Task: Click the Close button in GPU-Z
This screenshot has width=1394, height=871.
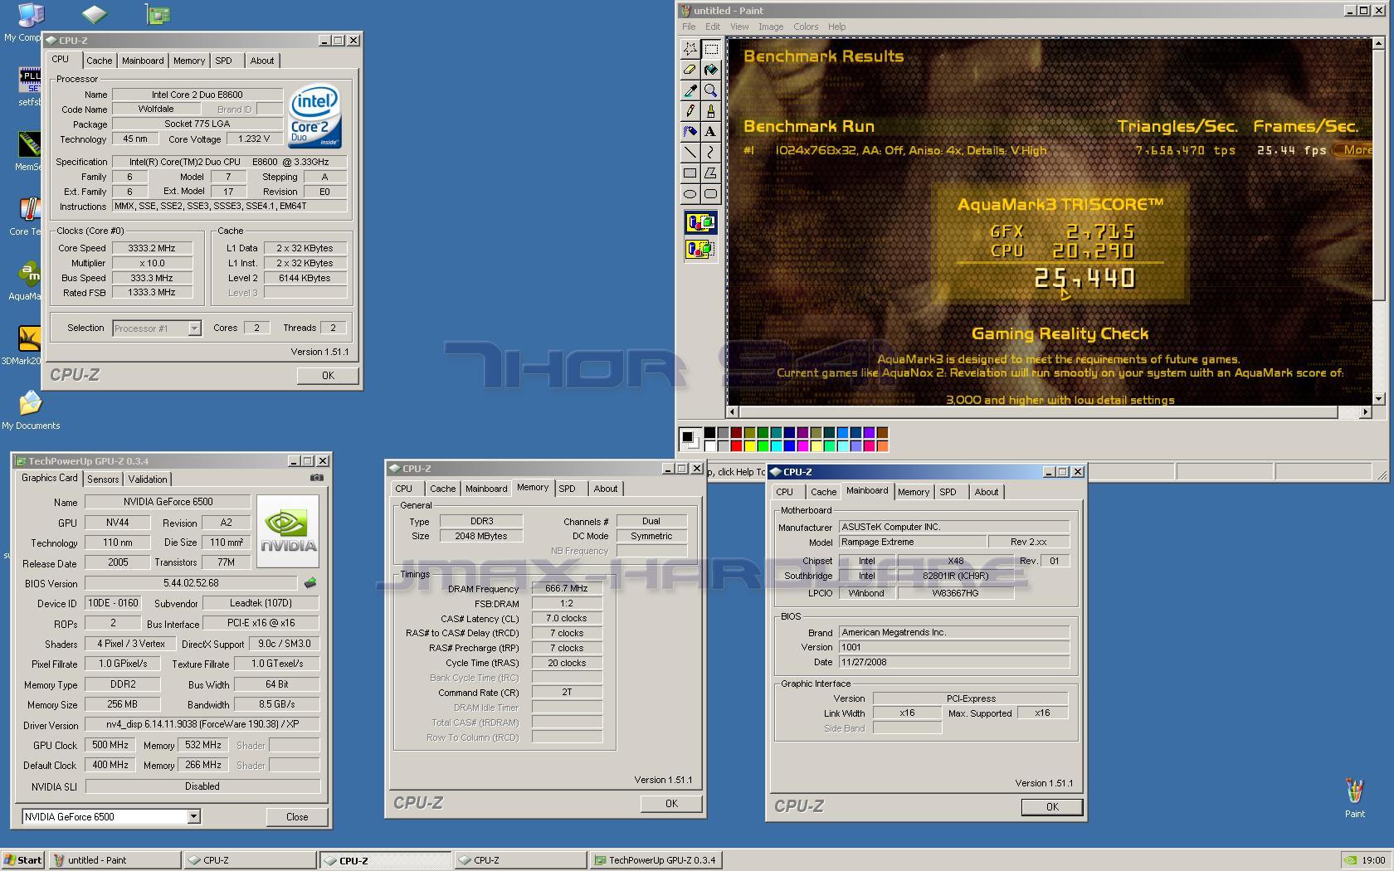Action: (297, 817)
